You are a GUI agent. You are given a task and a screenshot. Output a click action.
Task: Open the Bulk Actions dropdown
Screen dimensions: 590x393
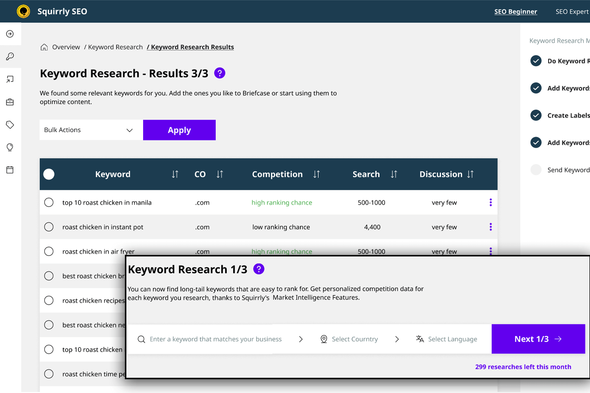tap(90, 130)
